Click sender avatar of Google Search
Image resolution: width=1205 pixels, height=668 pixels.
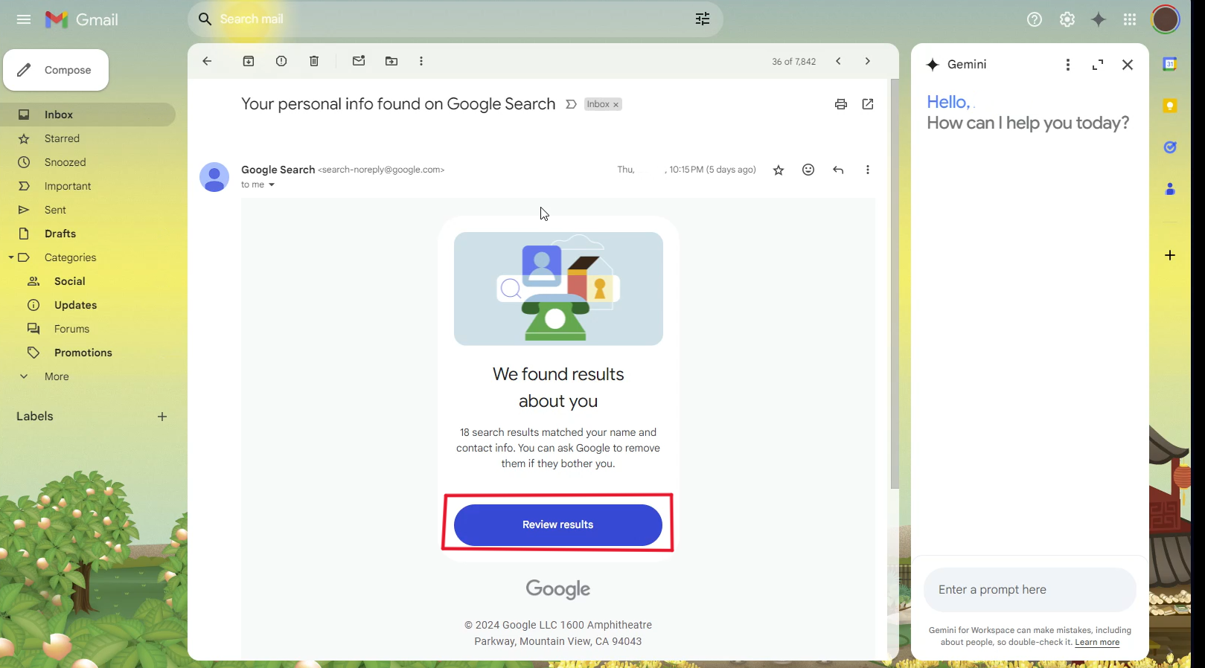(214, 177)
